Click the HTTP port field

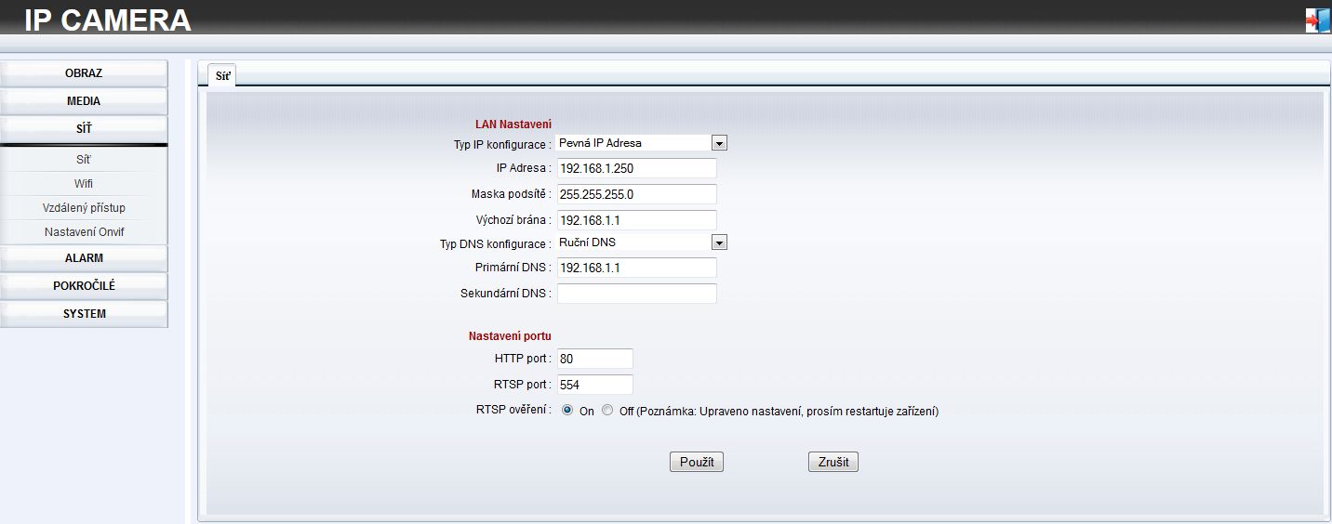(x=594, y=359)
